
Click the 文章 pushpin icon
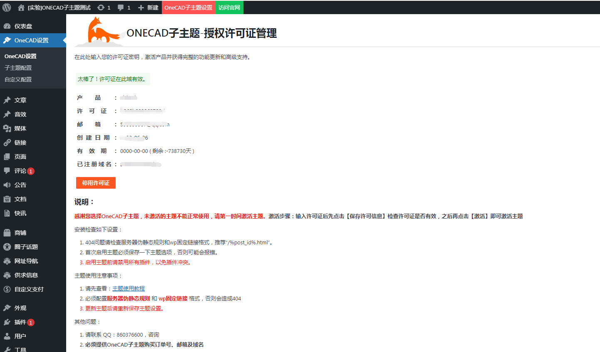(7, 100)
